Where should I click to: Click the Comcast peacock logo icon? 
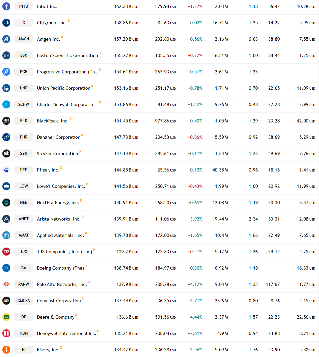[6, 301]
